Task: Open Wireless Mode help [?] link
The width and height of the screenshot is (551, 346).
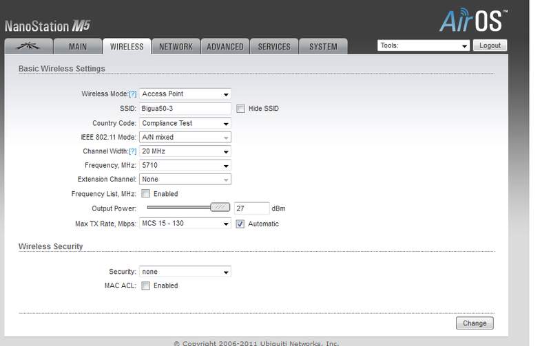Action: click(132, 94)
